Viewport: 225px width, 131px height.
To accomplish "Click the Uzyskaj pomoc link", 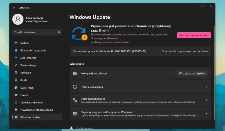I will (x=84, y=128).
